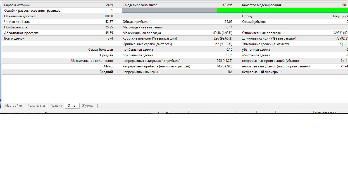Click the Чистая прибыль label
This screenshot has height=171, width=348.
(x=17, y=22)
